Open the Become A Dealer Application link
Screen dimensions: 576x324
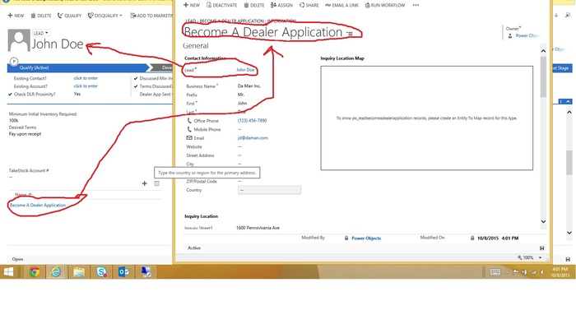[38, 205]
